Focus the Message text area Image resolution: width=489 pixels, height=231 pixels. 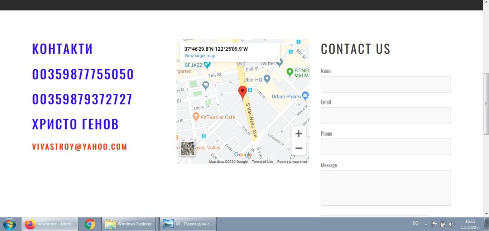[386, 188]
